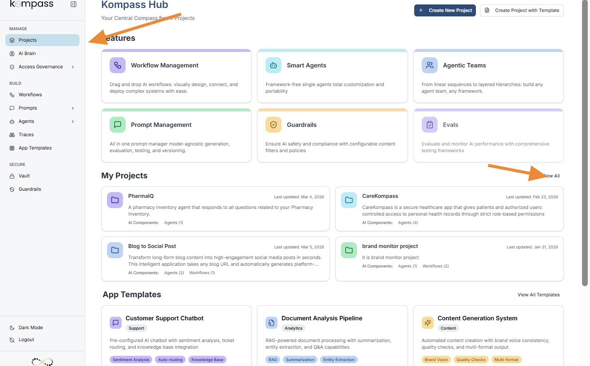The height and width of the screenshot is (366, 590).
Task: Toggle Dark Mode in sidebar
Action: (31, 327)
